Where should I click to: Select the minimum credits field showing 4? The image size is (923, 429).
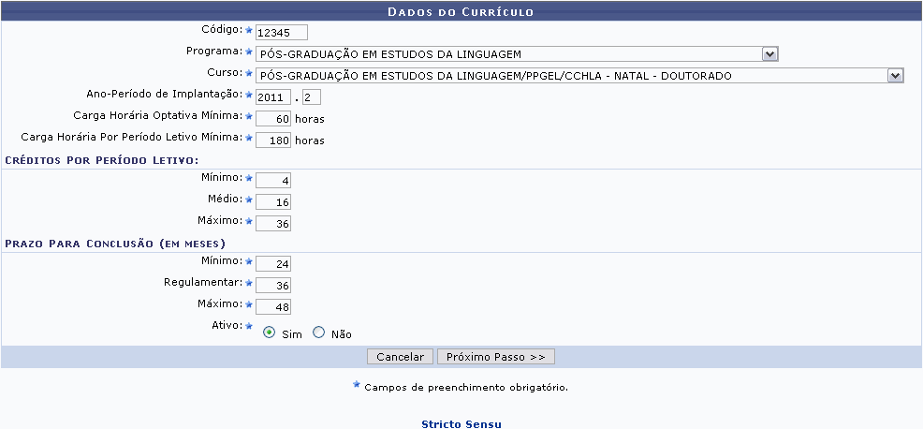pyautogui.click(x=272, y=180)
